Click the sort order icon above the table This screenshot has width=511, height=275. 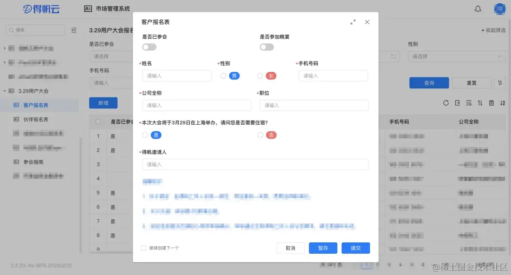(480, 103)
